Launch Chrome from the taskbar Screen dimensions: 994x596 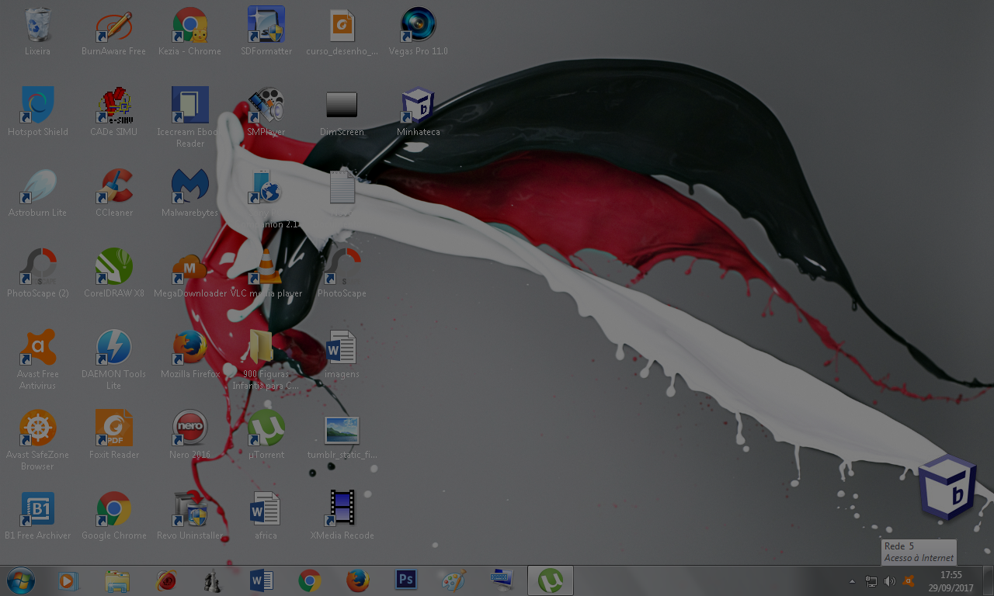(310, 580)
